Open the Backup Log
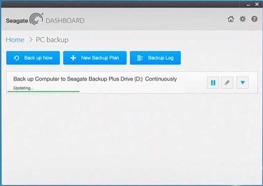Image resolution: width=263 pixels, height=186 pixels. pos(155,58)
